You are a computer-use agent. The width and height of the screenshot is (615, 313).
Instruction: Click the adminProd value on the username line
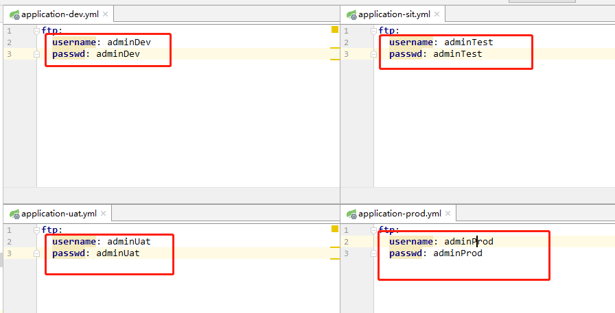pos(469,242)
